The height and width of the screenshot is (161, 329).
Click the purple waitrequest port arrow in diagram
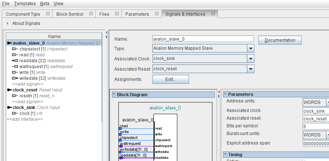coord(121,146)
